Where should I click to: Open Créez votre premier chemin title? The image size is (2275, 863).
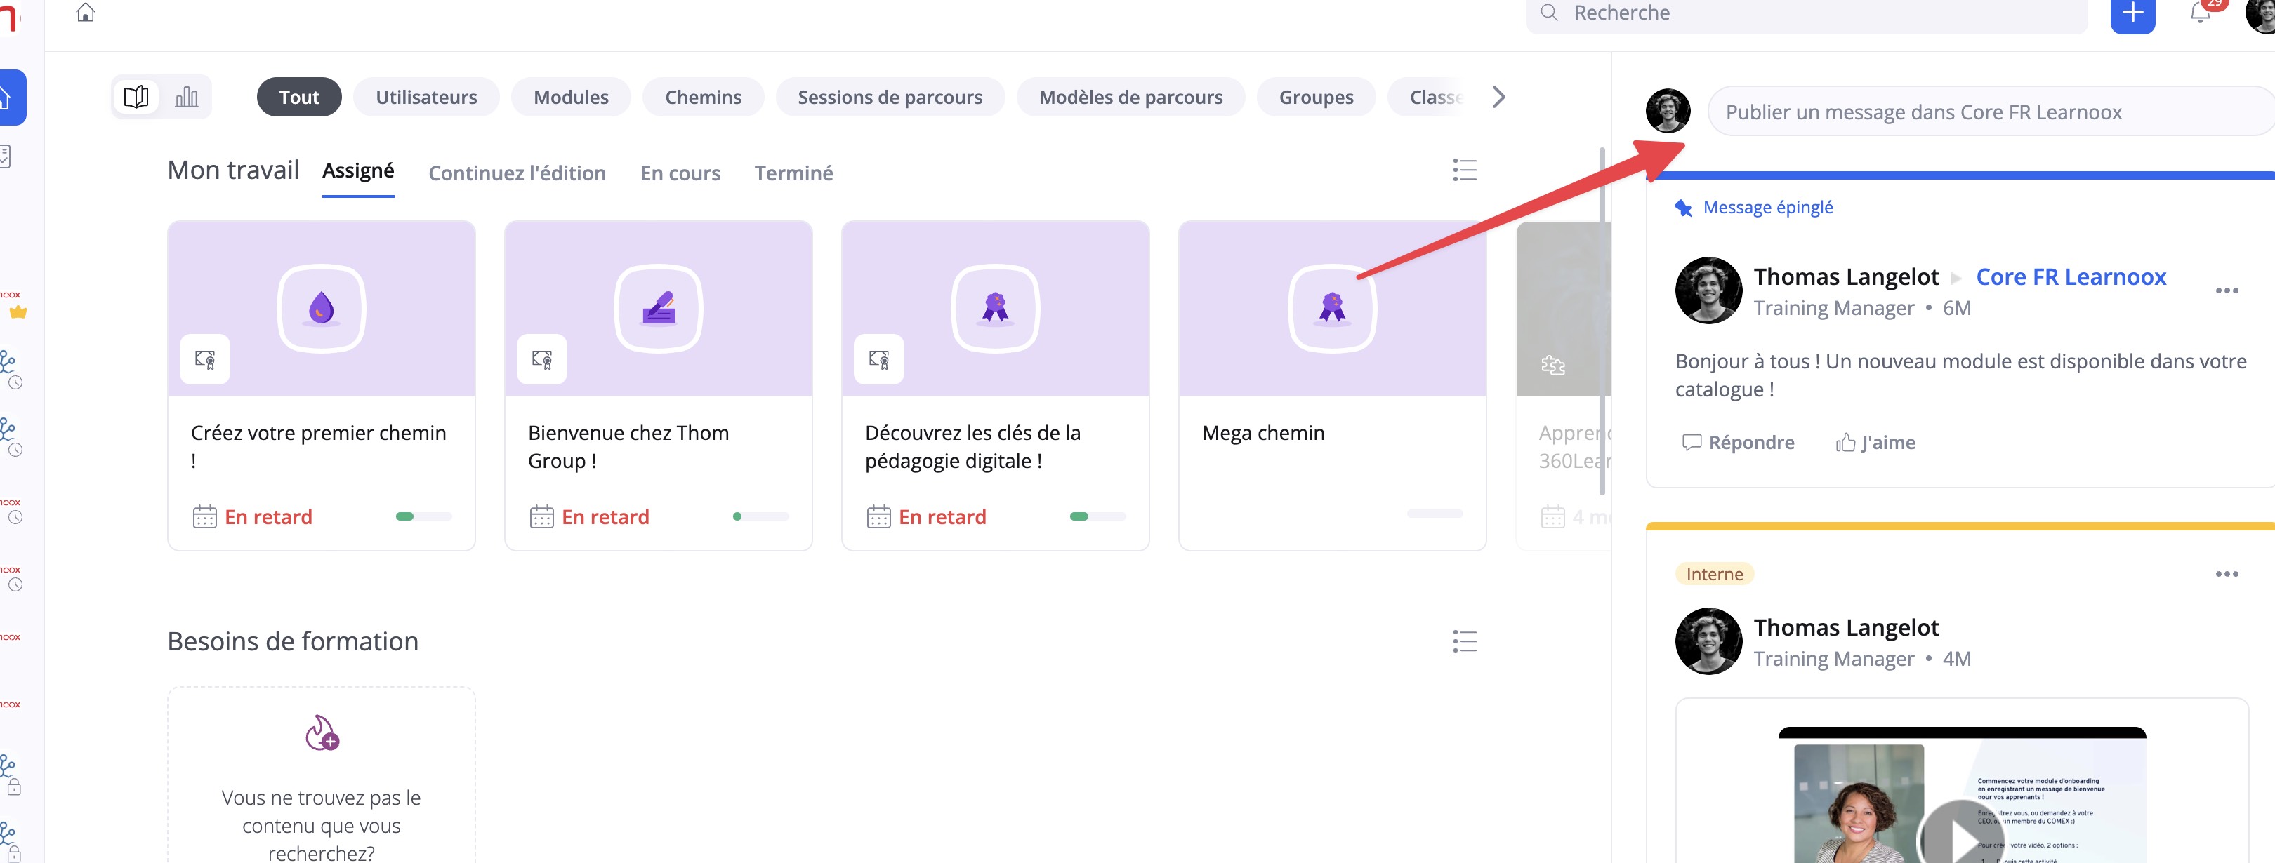click(x=319, y=446)
